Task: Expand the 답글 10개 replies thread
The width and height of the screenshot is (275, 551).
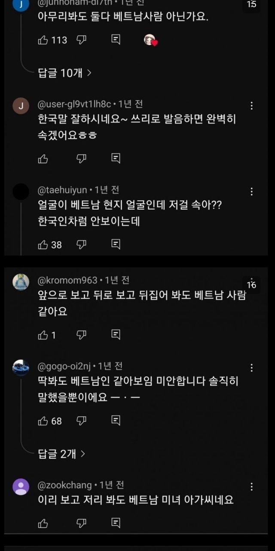Action: 64,73
